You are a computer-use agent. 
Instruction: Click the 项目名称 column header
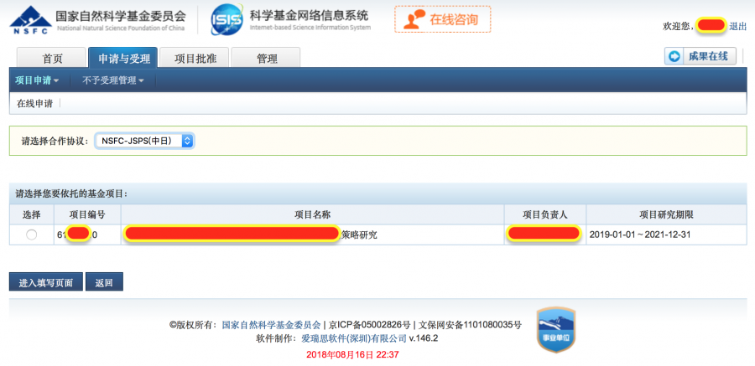(313, 214)
